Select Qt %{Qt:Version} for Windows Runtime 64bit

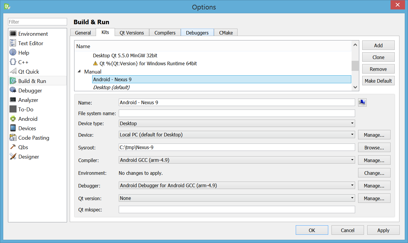148,63
